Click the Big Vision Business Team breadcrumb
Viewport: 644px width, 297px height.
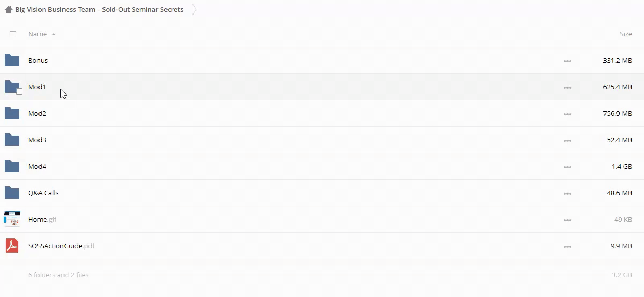point(99,9)
